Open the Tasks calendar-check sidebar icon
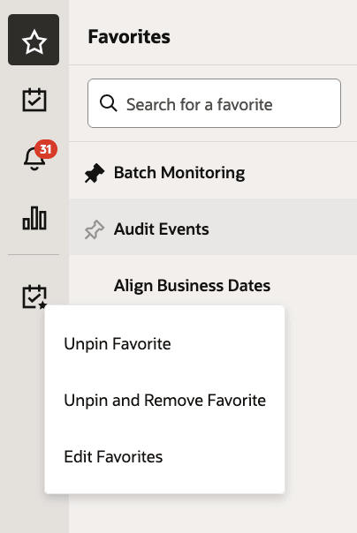 coord(34,100)
